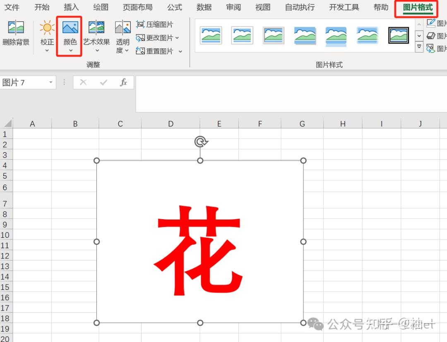Open the Name Box dropdown arrow
This screenshot has width=447, height=342.
pyautogui.click(x=51, y=82)
